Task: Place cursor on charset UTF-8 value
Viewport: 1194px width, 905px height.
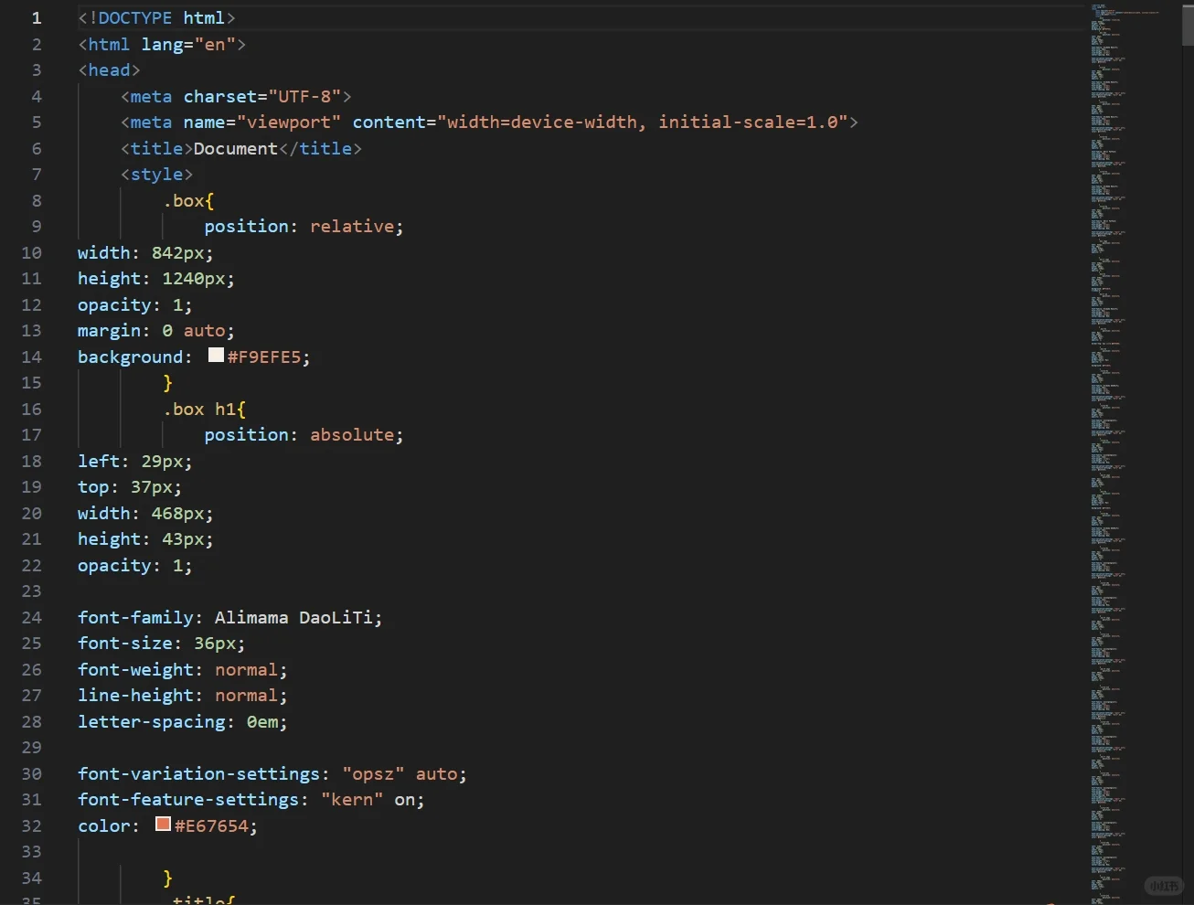Action: (304, 96)
